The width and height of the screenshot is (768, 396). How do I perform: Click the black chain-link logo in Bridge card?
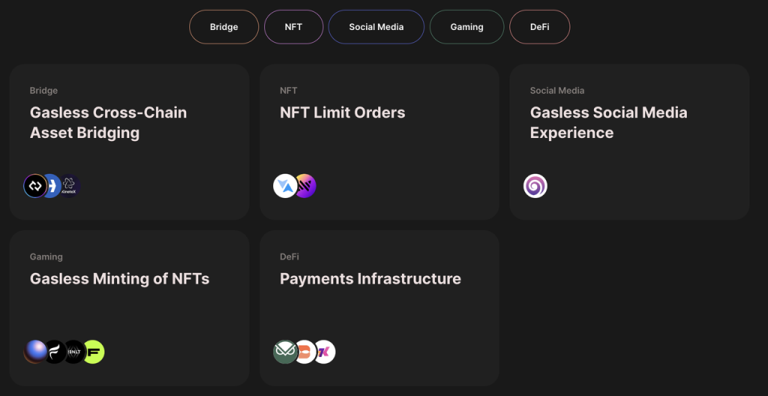[34, 186]
